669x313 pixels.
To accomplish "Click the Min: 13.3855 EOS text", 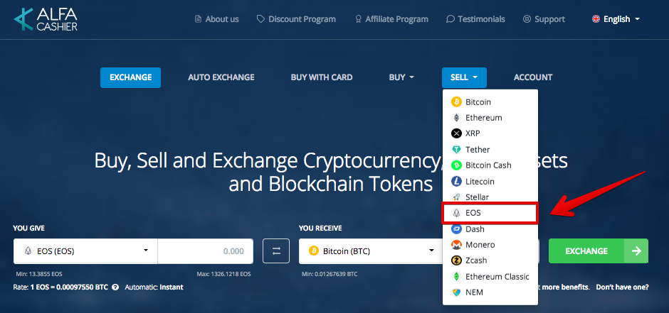I will coord(38,274).
